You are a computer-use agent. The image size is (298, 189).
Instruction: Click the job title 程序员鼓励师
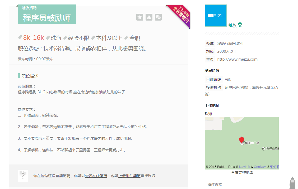click(47, 18)
